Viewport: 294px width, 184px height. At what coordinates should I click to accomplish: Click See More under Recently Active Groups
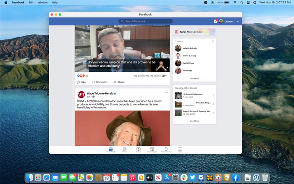[x=194, y=121]
